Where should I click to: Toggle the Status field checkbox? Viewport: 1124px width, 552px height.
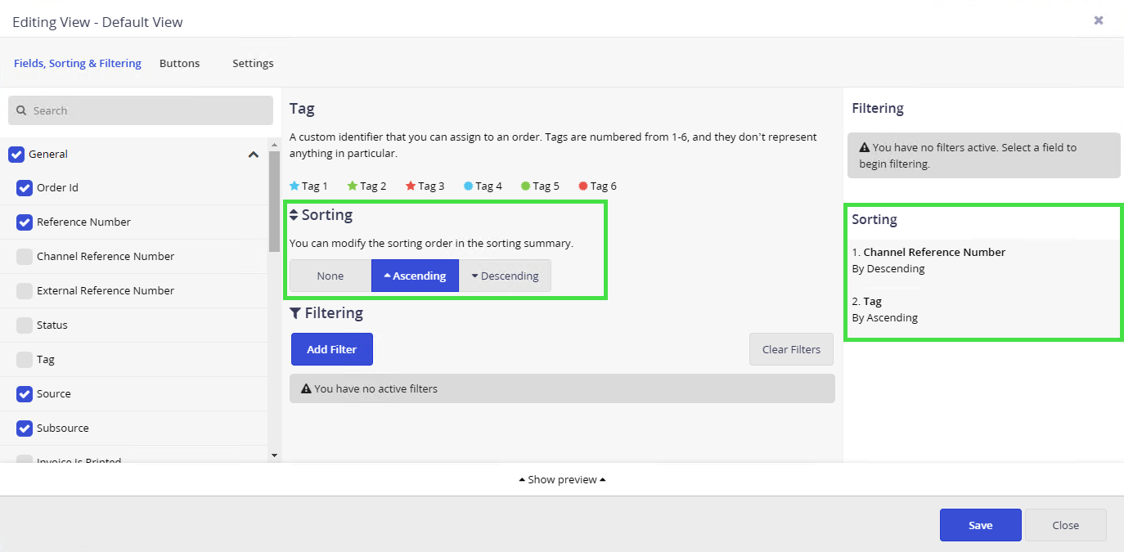point(25,325)
